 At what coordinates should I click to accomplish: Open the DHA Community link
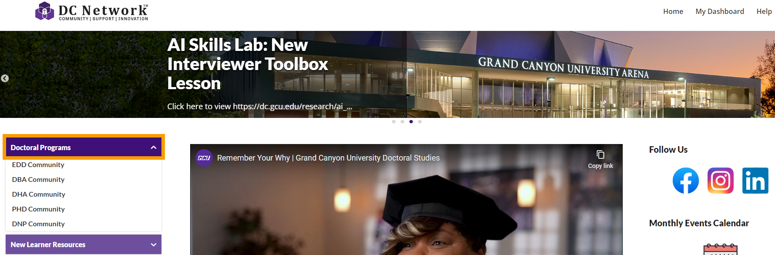(39, 195)
